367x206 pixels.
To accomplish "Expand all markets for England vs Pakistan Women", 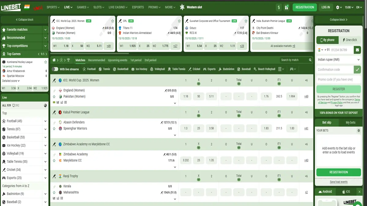I will [x=306, y=96].
